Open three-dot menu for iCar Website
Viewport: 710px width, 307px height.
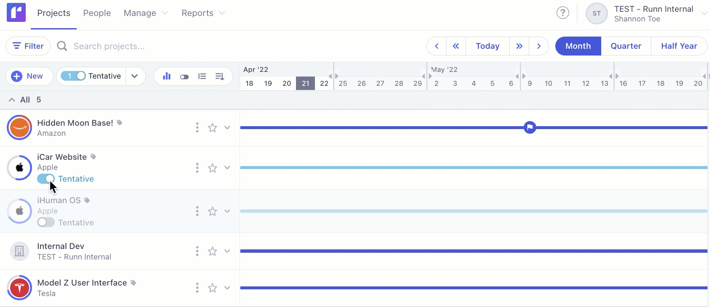click(197, 168)
